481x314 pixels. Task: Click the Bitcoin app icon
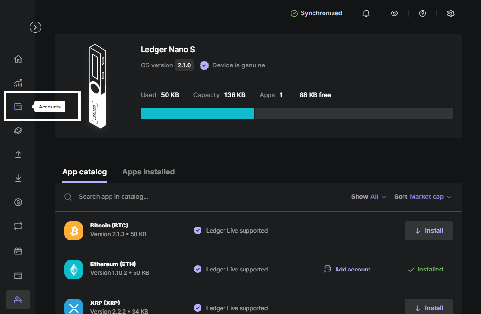click(x=74, y=231)
